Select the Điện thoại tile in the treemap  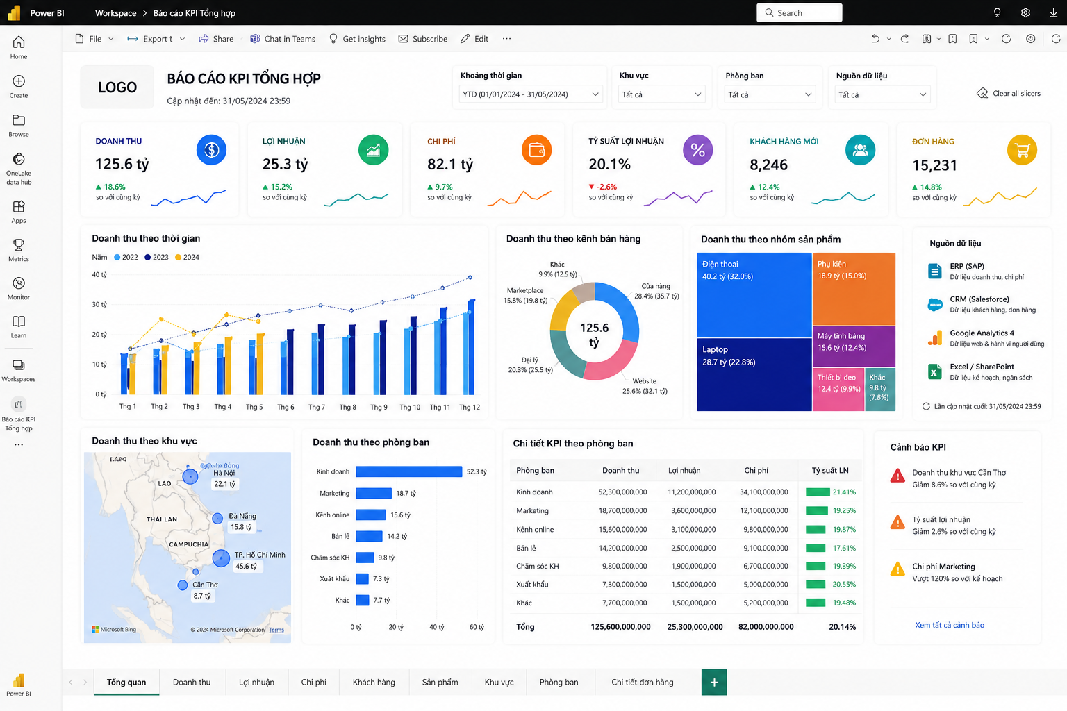pos(754,295)
